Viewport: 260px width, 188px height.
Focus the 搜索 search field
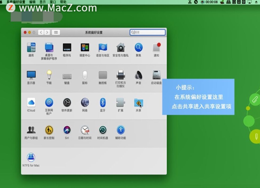coord(147,32)
